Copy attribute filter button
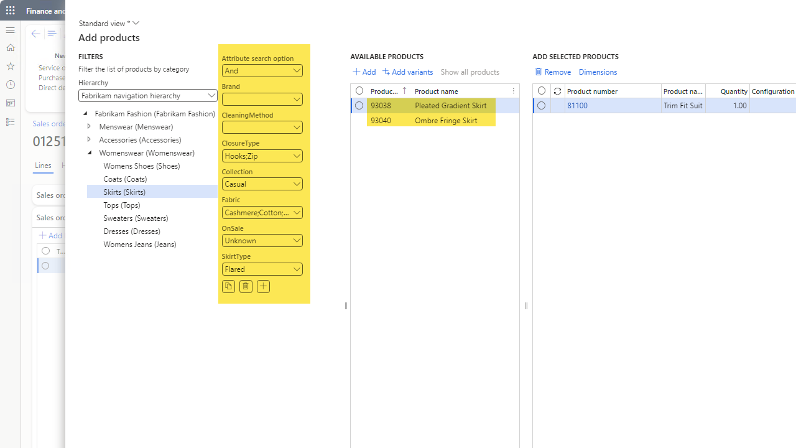Screen dimensions: 796x448 point(228,286)
